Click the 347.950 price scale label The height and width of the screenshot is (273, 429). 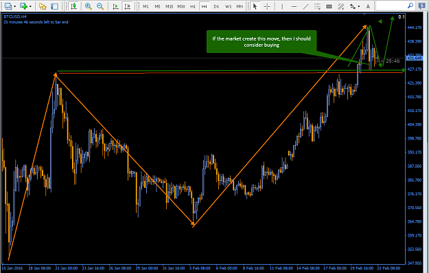click(415, 263)
